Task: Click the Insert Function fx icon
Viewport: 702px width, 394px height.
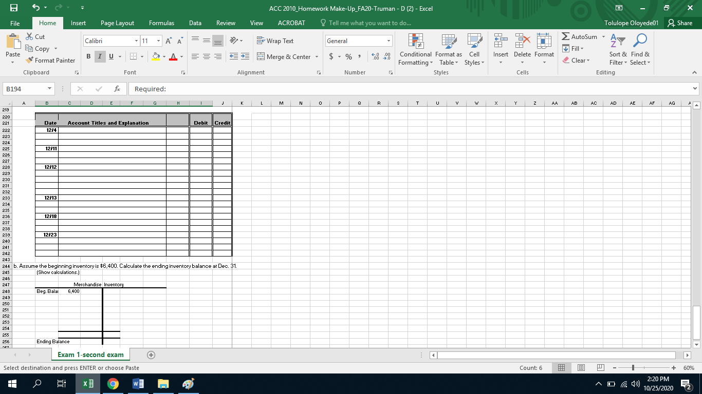Action: pos(117,89)
